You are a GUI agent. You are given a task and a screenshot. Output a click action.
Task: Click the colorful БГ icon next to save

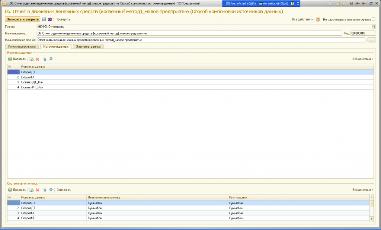click(x=50, y=19)
